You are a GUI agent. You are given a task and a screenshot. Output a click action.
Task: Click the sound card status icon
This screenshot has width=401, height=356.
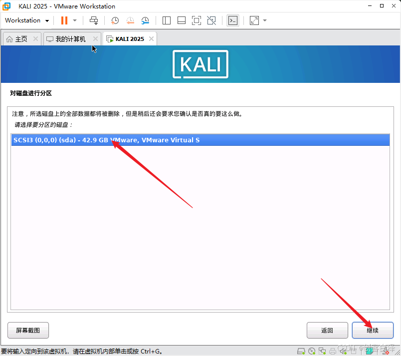343,351
